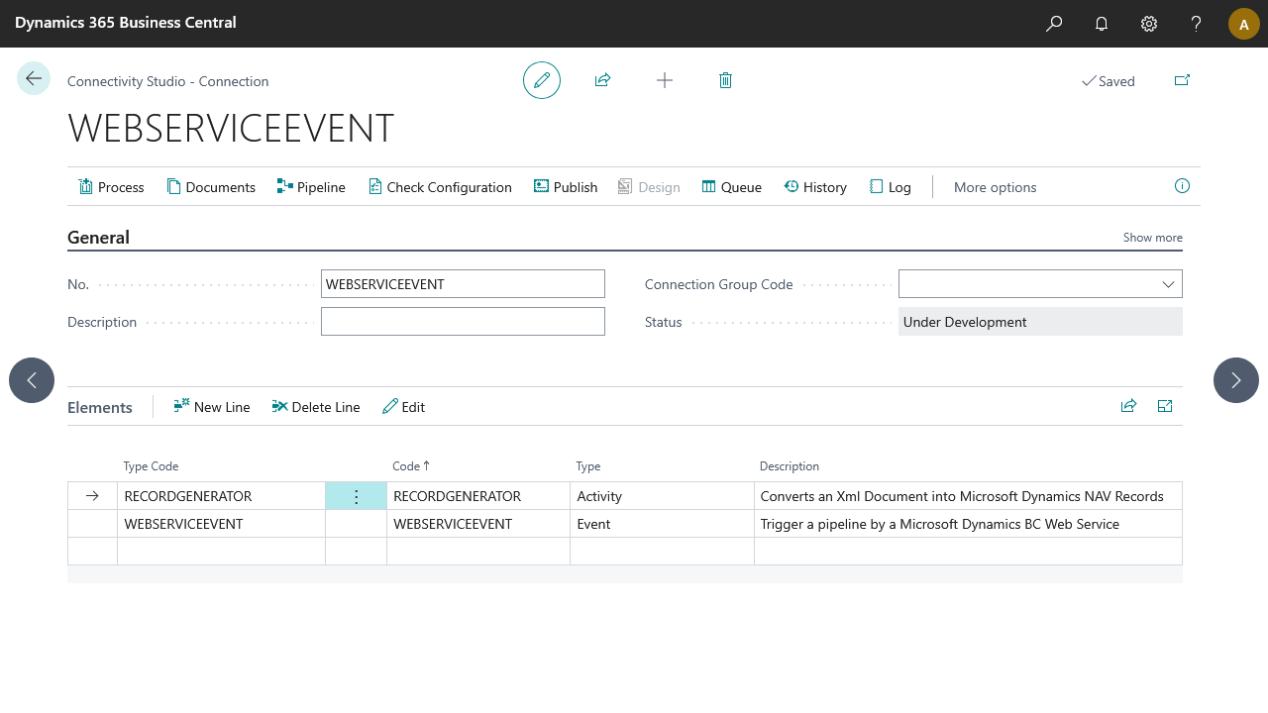
Task: Select RECORDGENERATOR Type Code cell
Action: [x=221, y=496]
